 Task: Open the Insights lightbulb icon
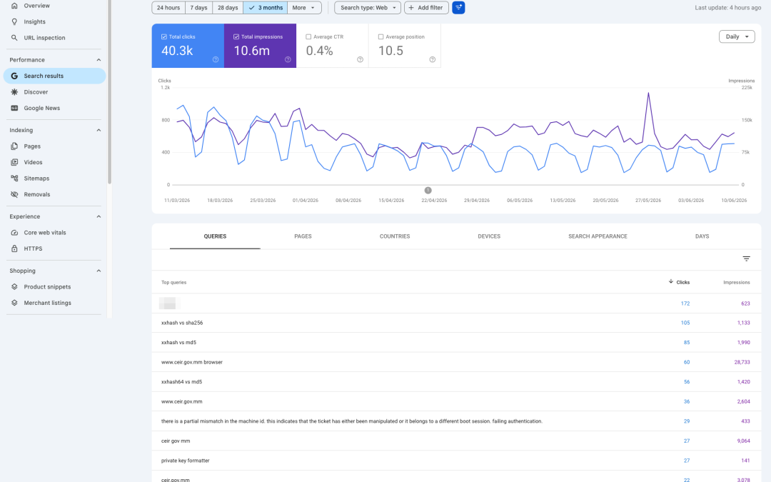14,21
